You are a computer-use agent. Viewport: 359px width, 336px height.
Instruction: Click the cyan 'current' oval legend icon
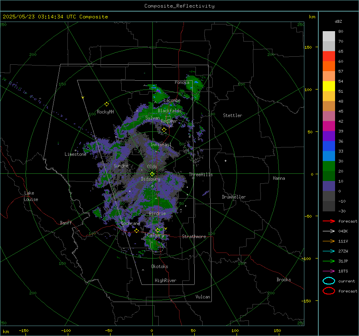[x=329, y=281]
